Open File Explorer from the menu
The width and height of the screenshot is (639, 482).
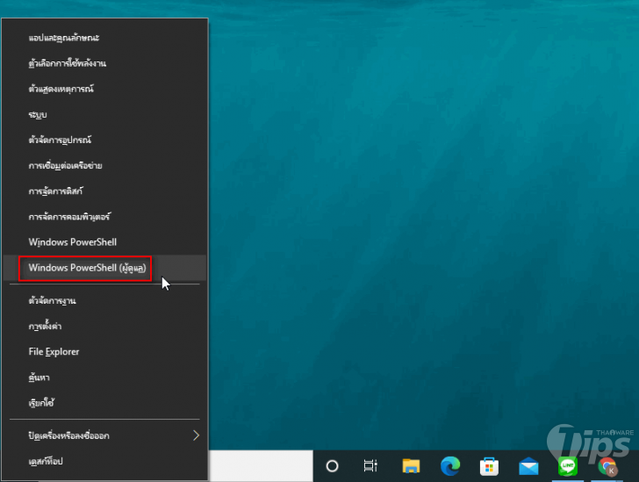pyautogui.click(x=104, y=352)
